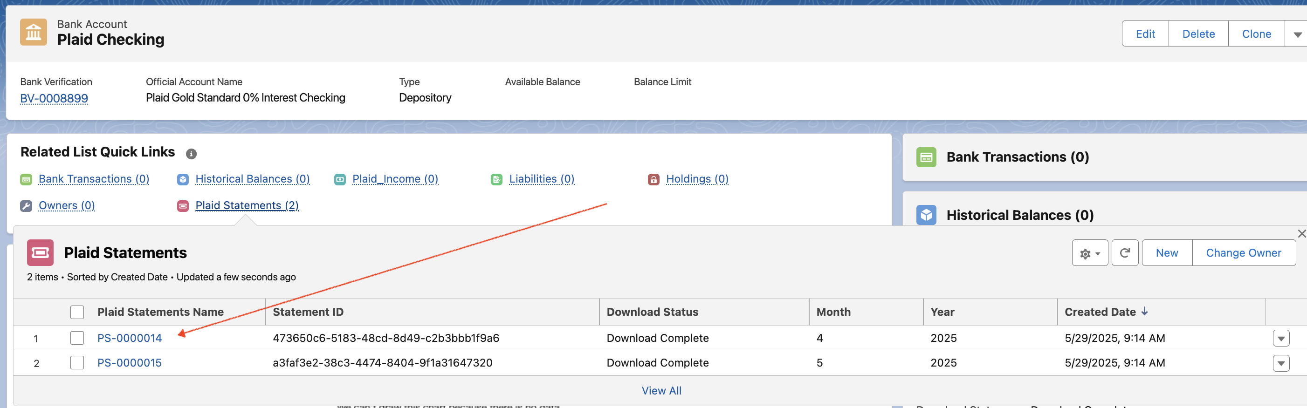
Task: Click the Plaid Checking record title
Action: click(110, 40)
